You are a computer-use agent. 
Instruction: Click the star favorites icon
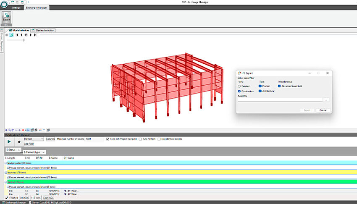pyautogui.click(x=19, y=142)
